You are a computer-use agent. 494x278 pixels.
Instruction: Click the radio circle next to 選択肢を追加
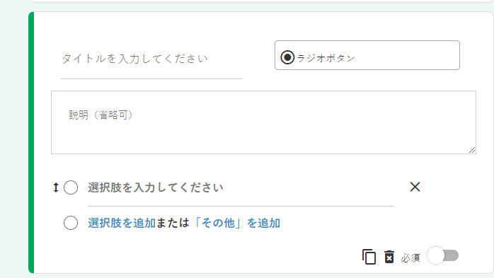tap(71, 223)
